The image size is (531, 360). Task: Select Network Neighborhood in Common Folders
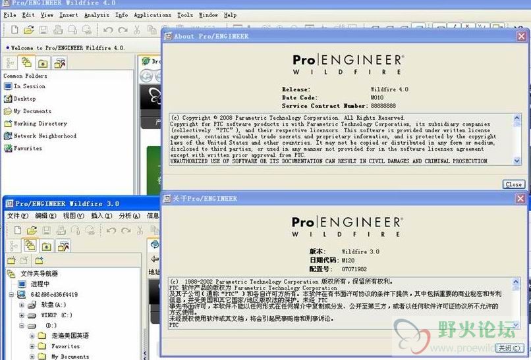[x=40, y=136]
